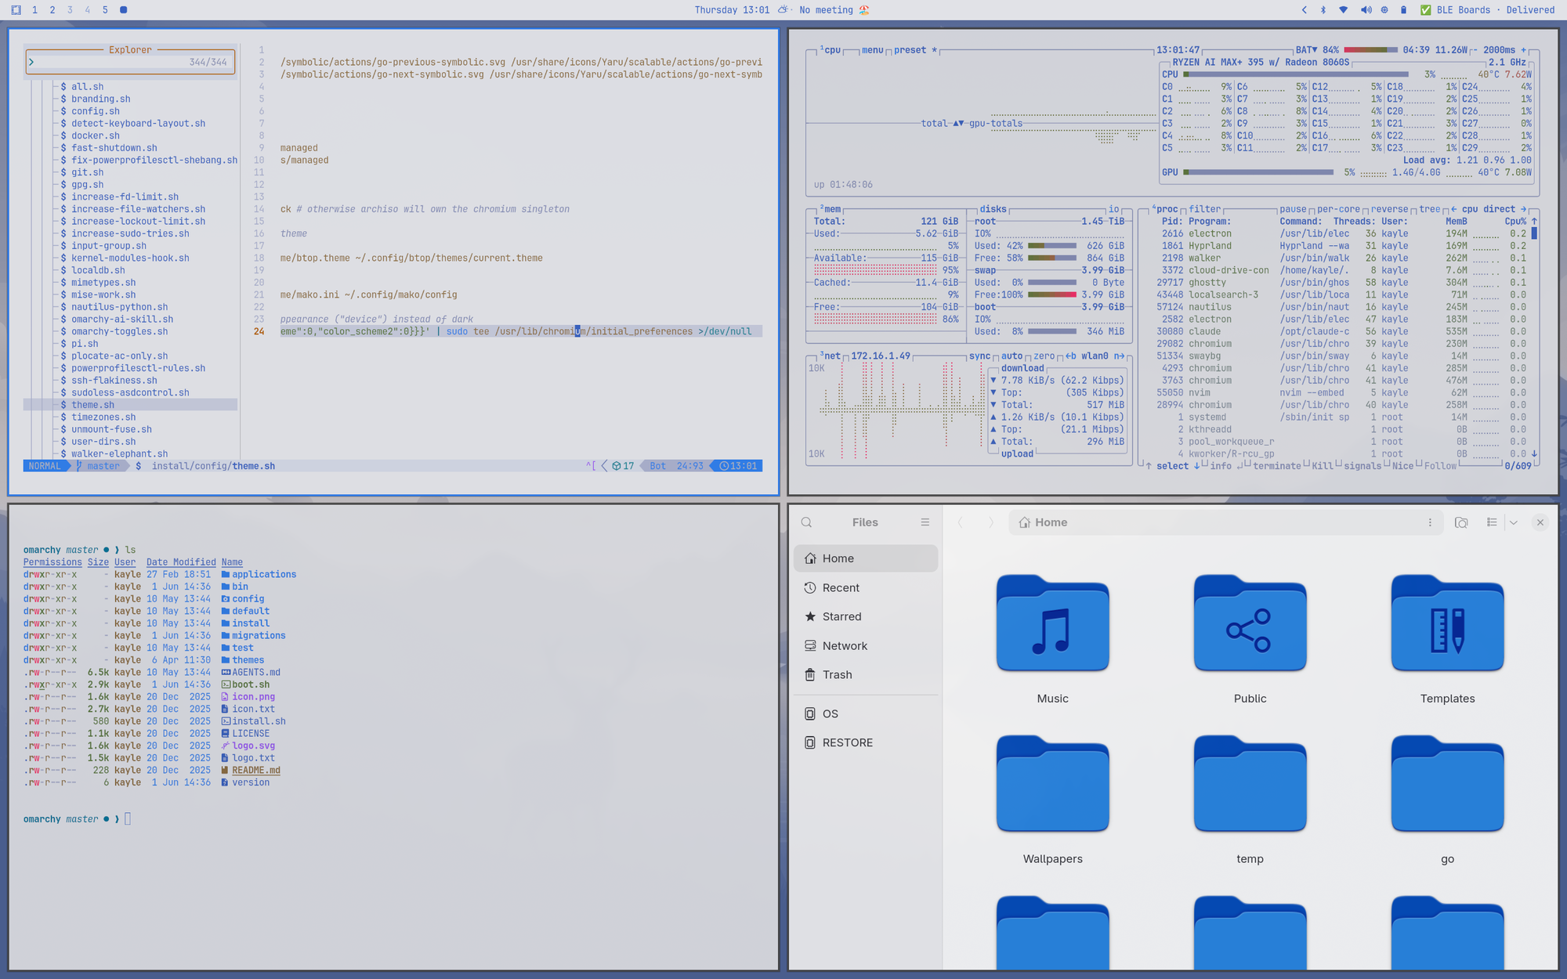
Task: Click the Explorer prompt chevron in nvim
Action: click(x=31, y=62)
